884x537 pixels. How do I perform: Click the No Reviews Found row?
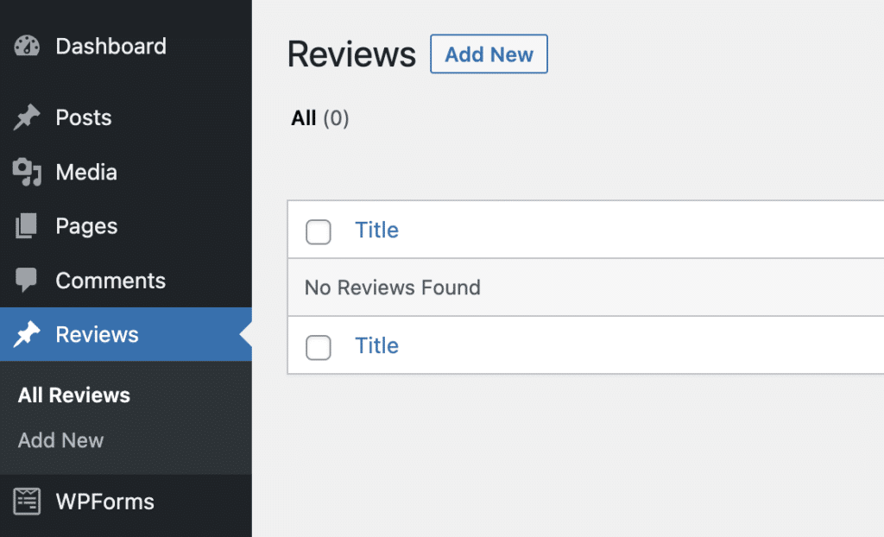[393, 287]
